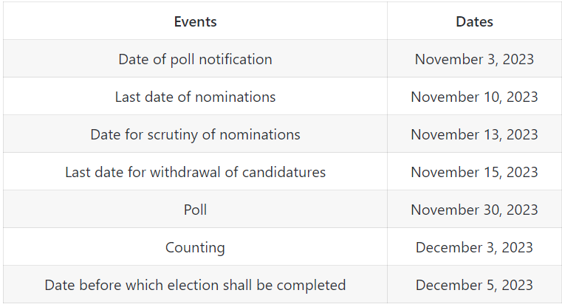
Task: Select the Last date for withdrawal cell
Action: (x=195, y=172)
